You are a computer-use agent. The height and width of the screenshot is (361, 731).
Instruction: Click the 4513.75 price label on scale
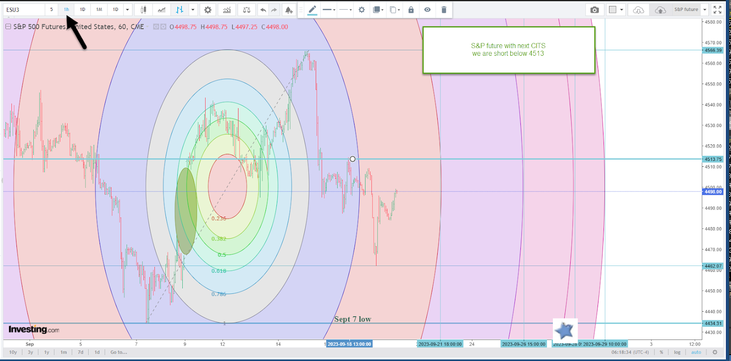[x=713, y=159]
